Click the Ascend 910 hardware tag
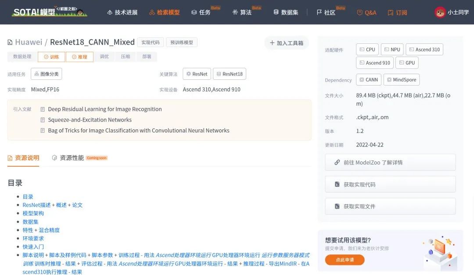This screenshot has width=474, height=275. click(375, 63)
